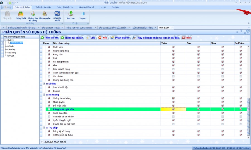Screen dimensions: 251x150
Task: Open Quản Lý Nghiệp Vụ ribbon tab
Action: (x=65, y=7)
